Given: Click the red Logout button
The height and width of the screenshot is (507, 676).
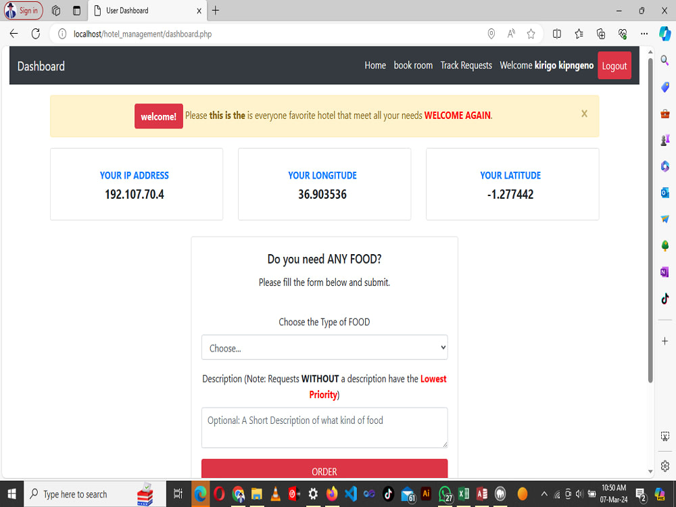Looking at the screenshot, I should point(614,66).
